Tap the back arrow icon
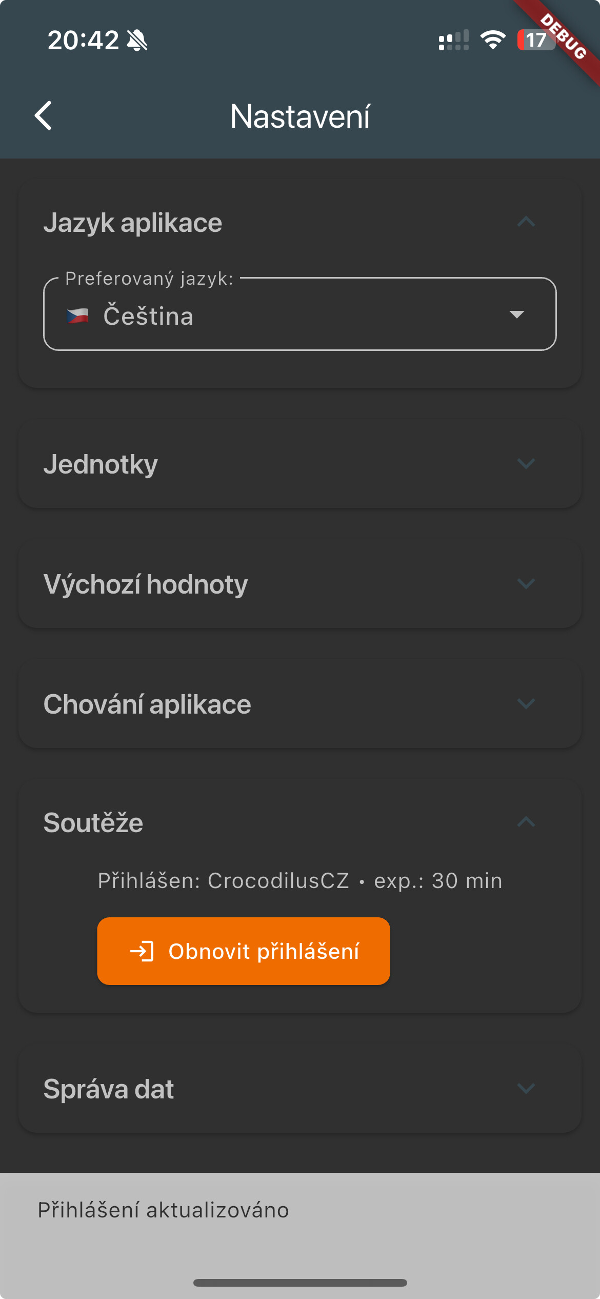The width and height of the screenshot is (600, 1299). point(44,115)
